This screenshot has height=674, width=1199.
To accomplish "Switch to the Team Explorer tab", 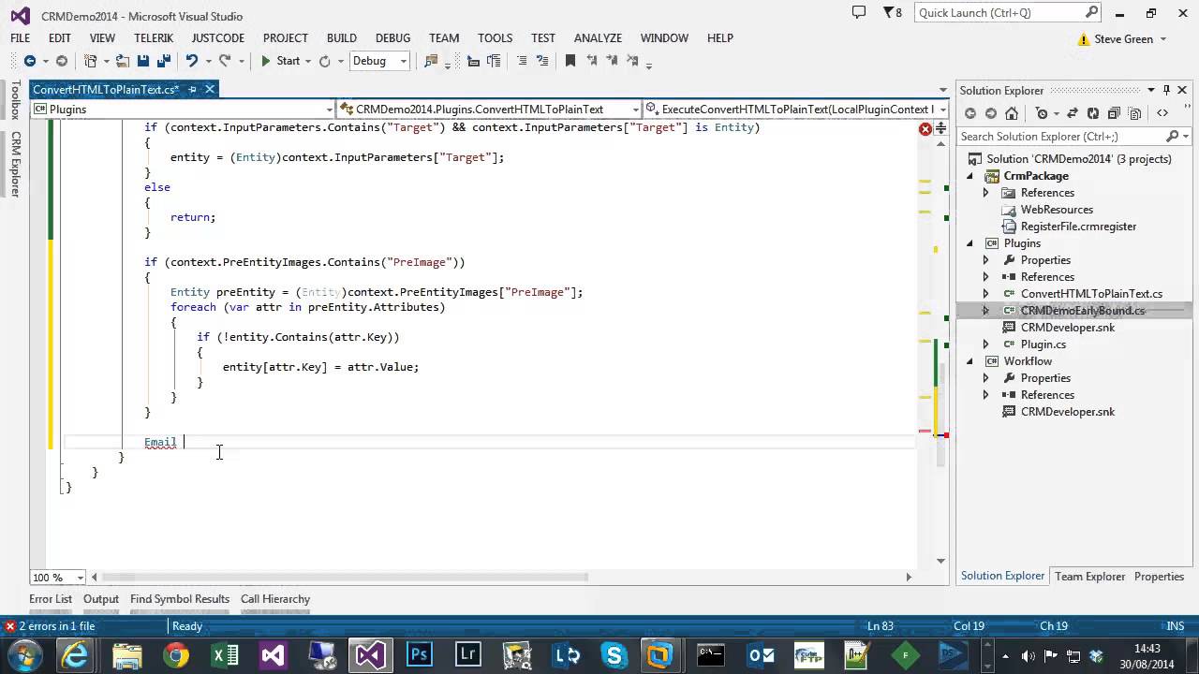I will coord(1089,577).
